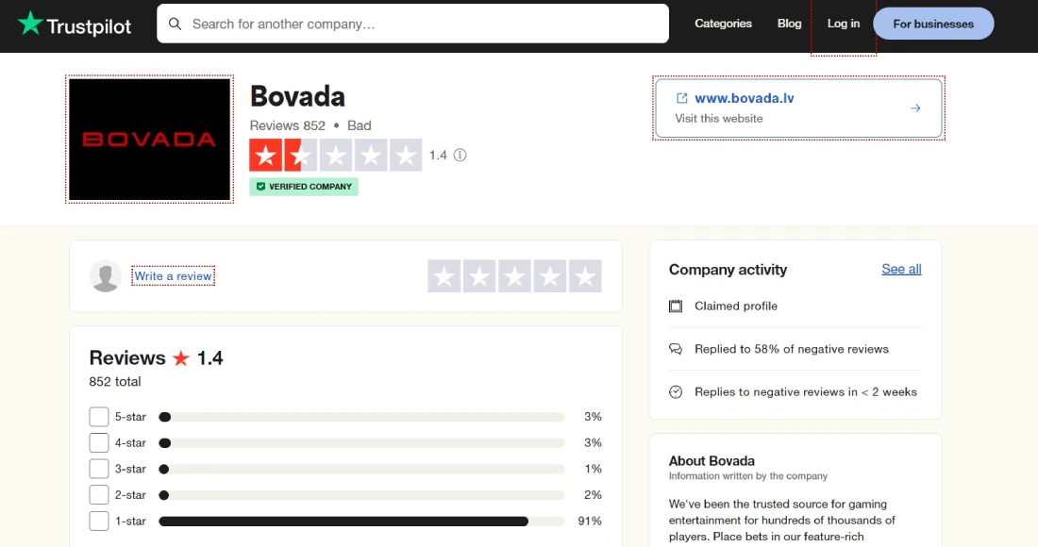
Task: Check the 5-star filter checkbox
Action: (99, 416)
